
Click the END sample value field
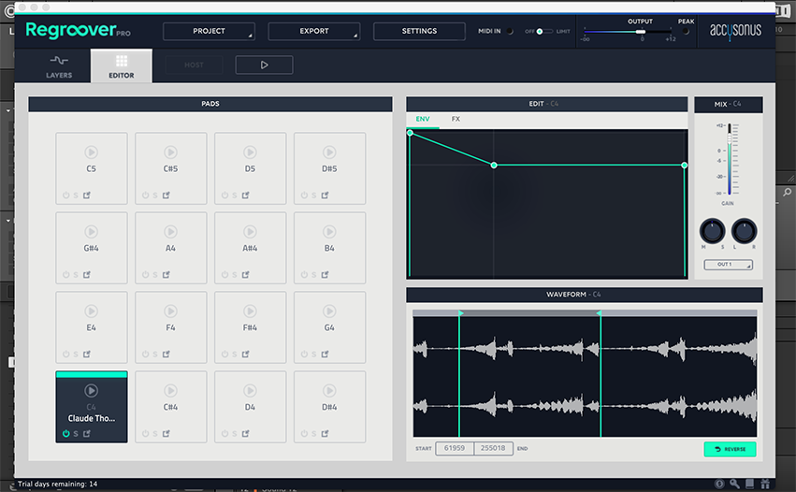(493, 448)
